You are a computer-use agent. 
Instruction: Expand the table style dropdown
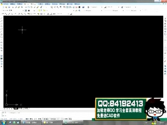(136, 7)
